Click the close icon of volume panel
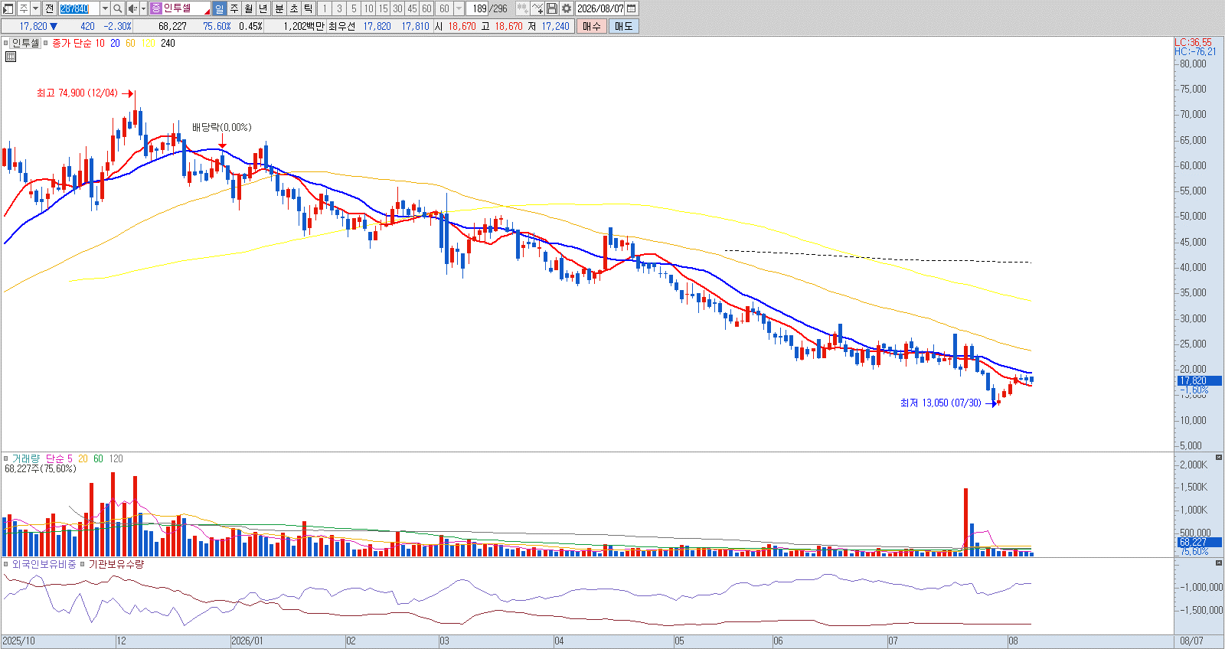The width and height of the screenshot is (1225, 649). point(1219,458)
